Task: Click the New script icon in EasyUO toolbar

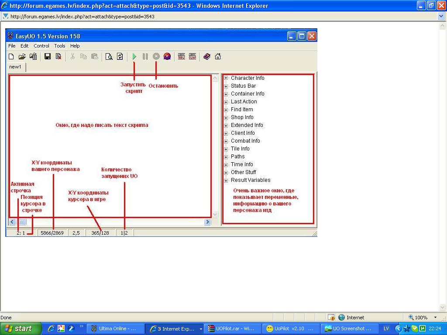Action: pos(11,56)
